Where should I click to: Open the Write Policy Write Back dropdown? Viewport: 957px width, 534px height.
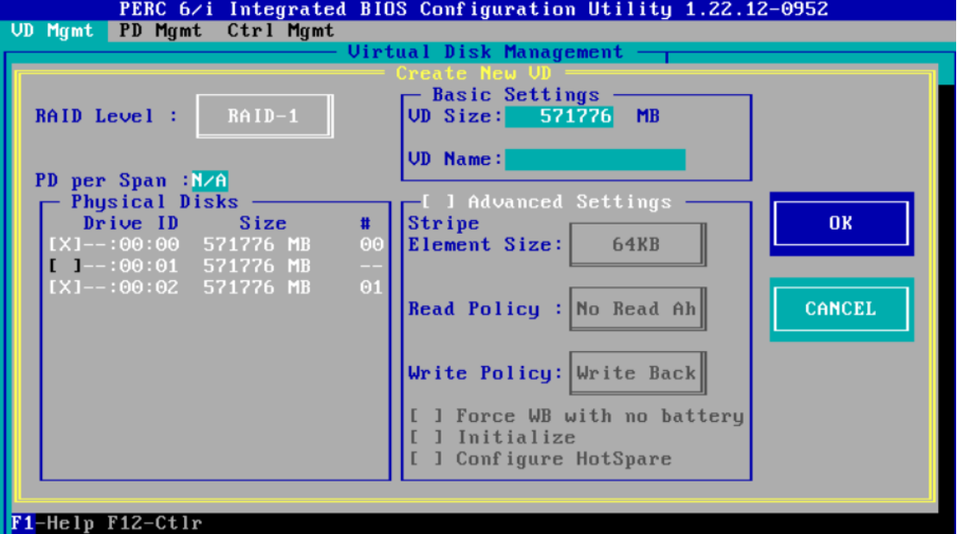pyautogui.click(x=637, y=373)
